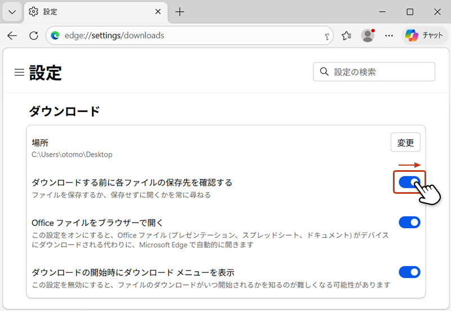Toggle ダウンロードする前に各ファイルの保存先を確認する
Viewport: 451px width, 311px height.
[409, 182]
